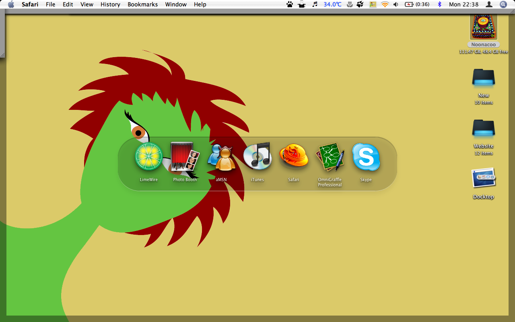Open the battery status menu showing 0:36
The width and height of the screenshot is (515, 322).
tap(417, 4)
